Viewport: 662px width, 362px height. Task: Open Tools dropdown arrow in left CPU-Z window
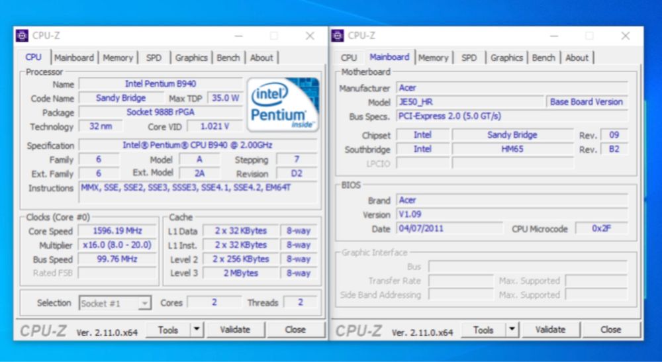click(197, 330)
